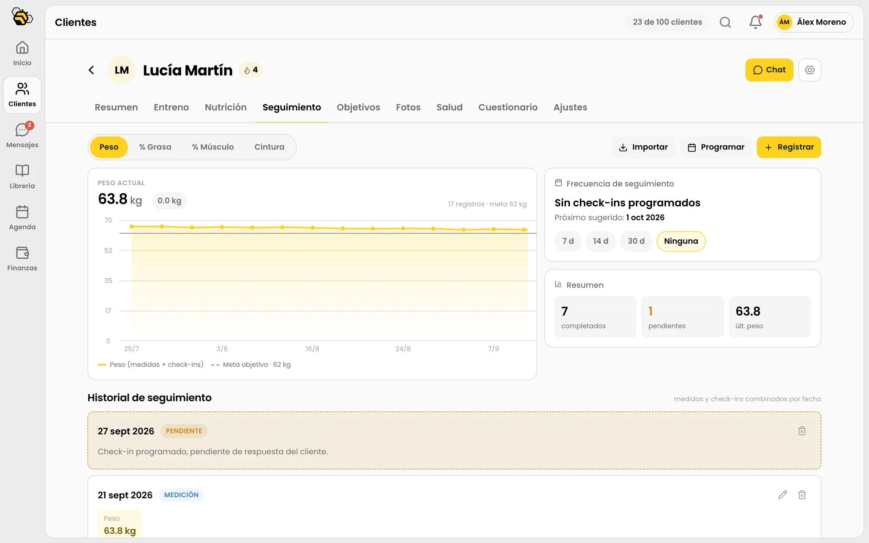This screenshot has height=543, width=869.
Task: Switch to the Nutrición tab
Action: point(226,107)
